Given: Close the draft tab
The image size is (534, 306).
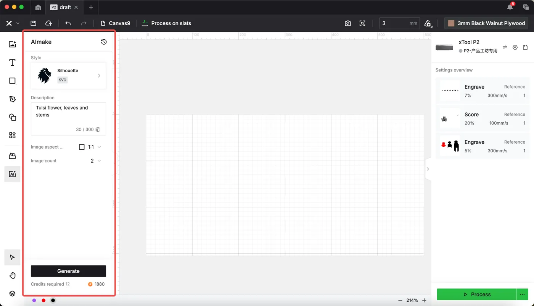Looking at the screenshot, I should point(76,7).
